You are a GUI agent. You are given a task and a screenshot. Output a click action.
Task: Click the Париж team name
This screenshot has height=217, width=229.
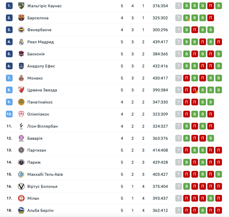tap(34, 162)
